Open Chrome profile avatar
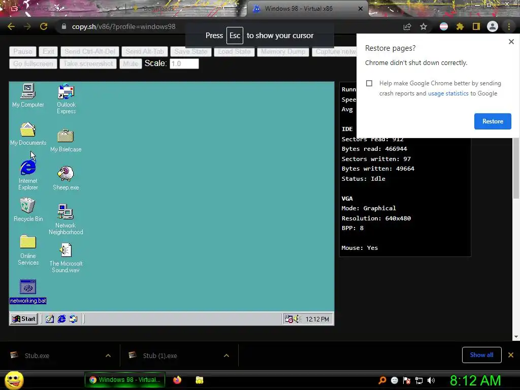 pyautogui.click(x=493, y=26)
